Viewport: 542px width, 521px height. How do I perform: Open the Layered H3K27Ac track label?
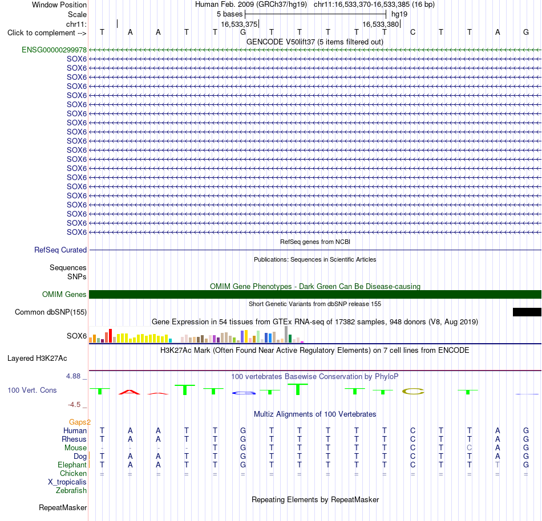(x=37, y=359)
